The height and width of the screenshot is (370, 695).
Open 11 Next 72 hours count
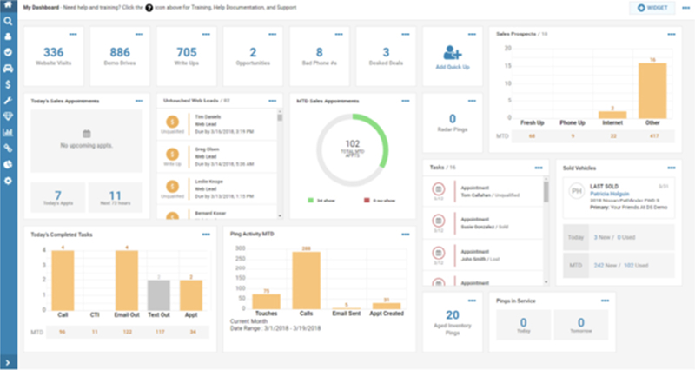click(116, 195)
